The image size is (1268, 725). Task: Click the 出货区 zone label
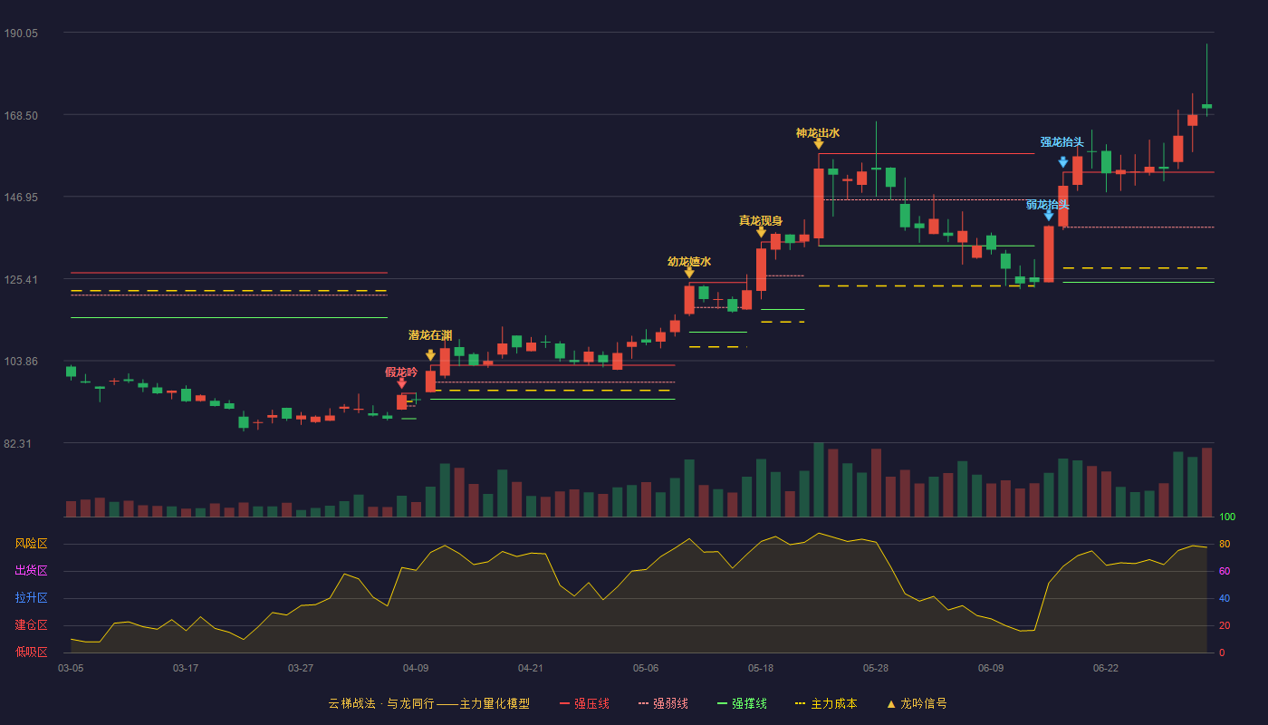point(31,571)
